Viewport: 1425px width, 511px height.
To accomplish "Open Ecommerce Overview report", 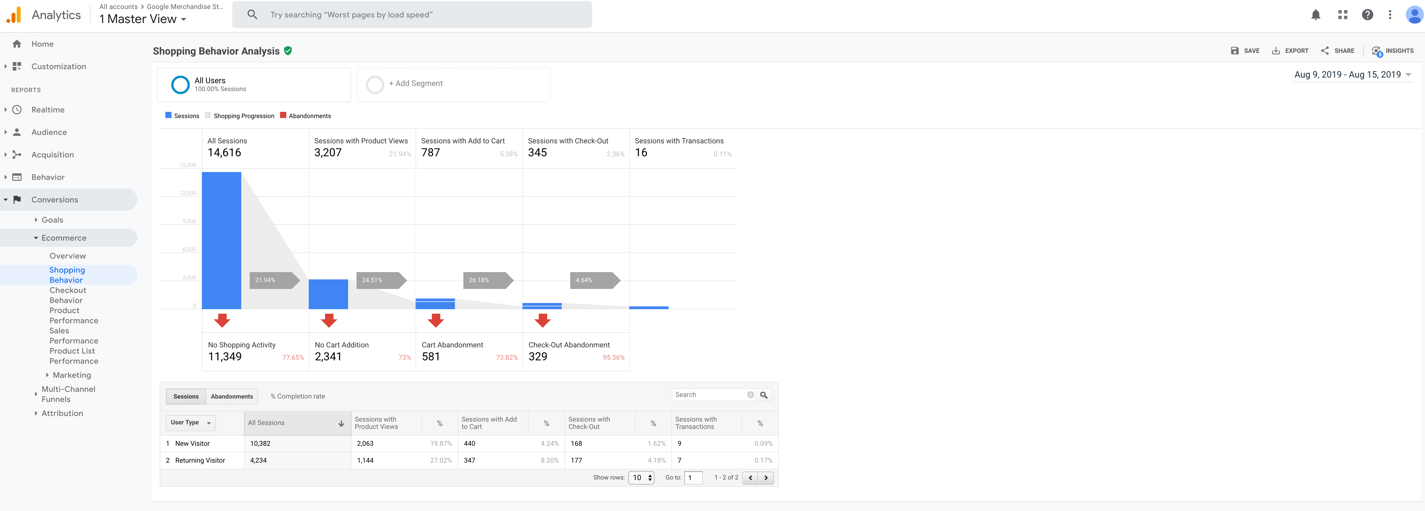I will (67, 256).
